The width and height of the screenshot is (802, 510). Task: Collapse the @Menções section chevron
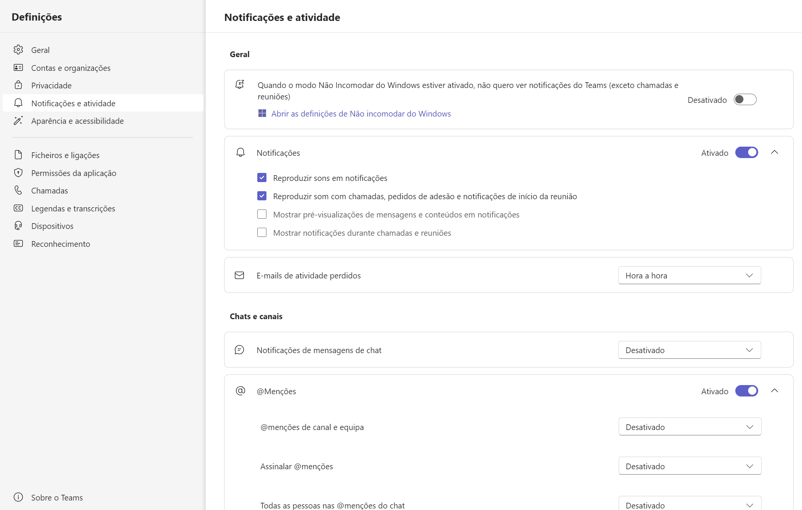pyautogui.click(x=775, y=391)
